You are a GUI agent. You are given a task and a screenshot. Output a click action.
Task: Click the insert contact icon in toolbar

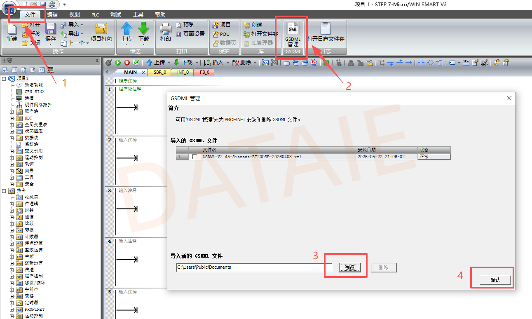pos(421,63)
